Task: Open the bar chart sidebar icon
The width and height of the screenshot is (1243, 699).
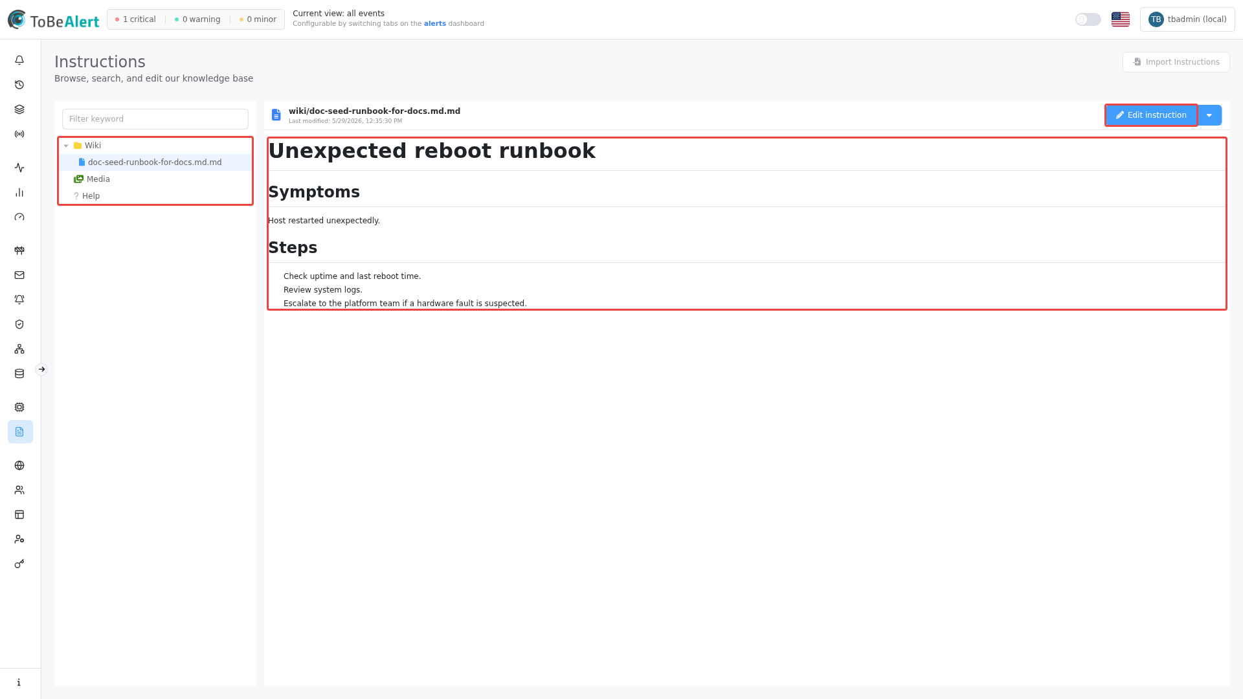Action: click(19, 192)
